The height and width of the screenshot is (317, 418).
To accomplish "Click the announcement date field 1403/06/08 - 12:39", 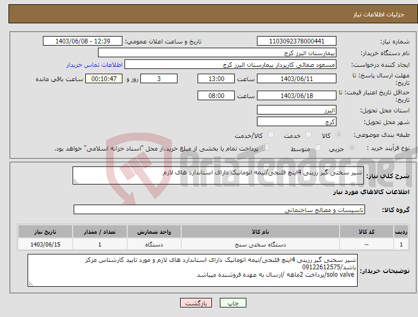I will pos(83,41).
